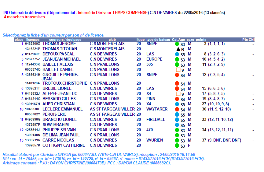Click the 'place' column header
The width and height of the screenshot is (264, 172).
click(19, 40)
